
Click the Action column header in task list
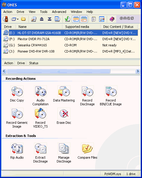click(x=9, y=63)
